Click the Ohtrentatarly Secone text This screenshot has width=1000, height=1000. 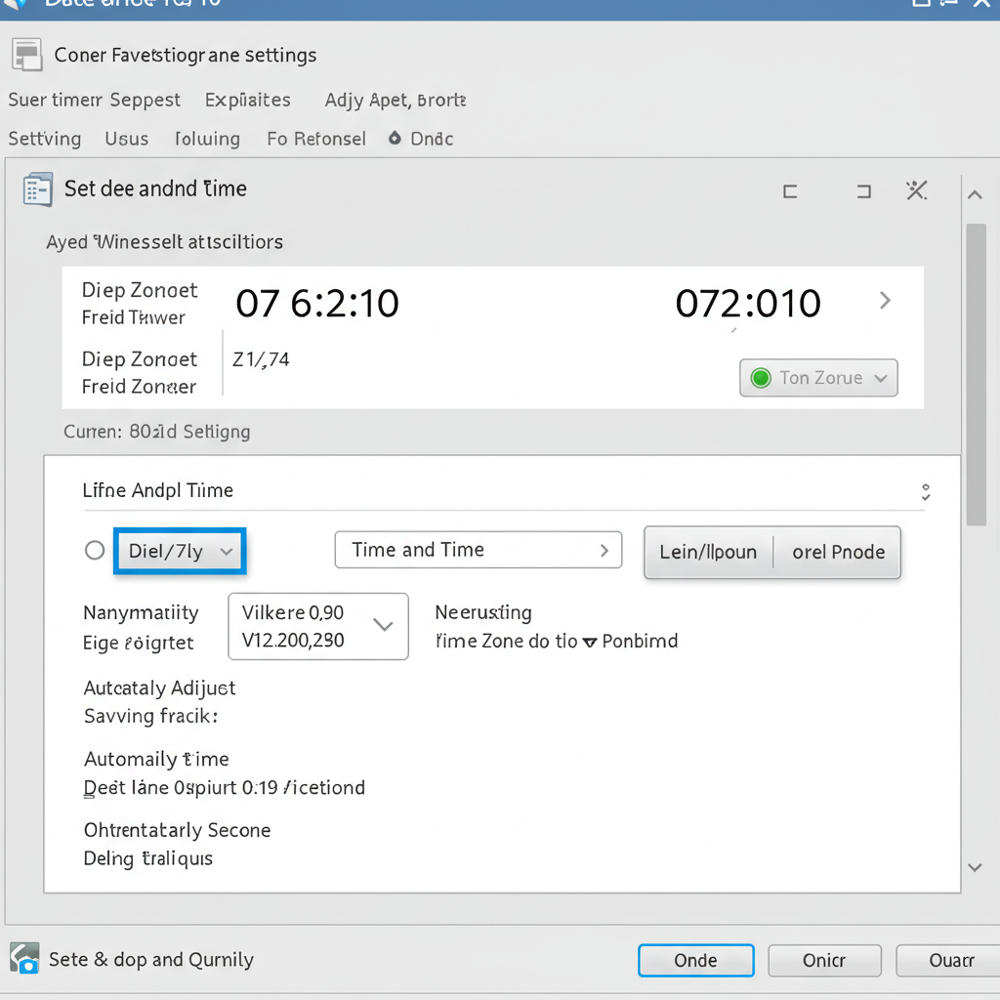pos(178,830)
